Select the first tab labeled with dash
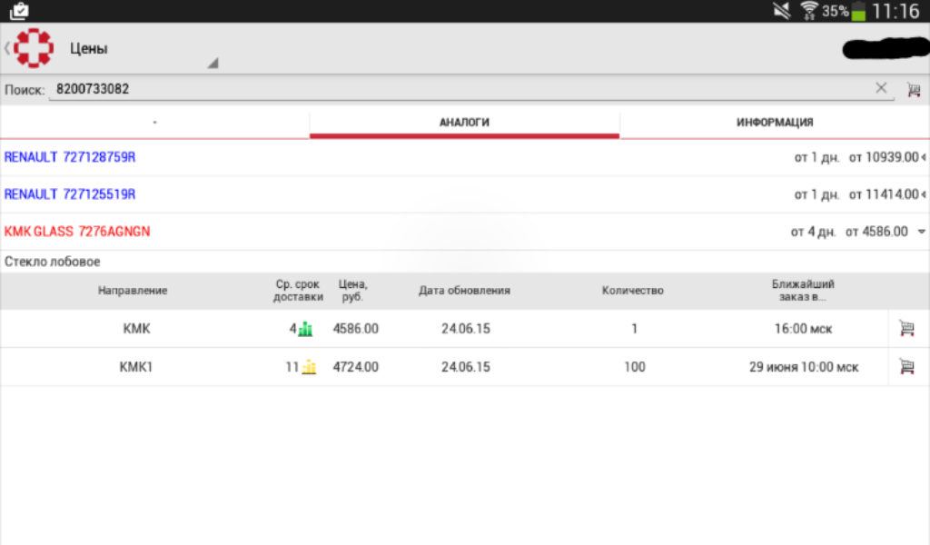 (154, 122)
